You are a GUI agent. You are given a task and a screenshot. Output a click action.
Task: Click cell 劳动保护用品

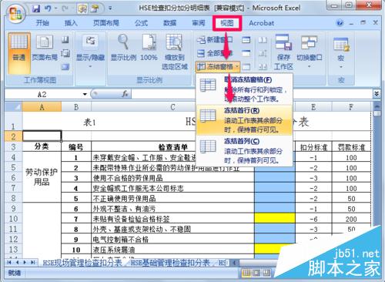pos(42,177)
